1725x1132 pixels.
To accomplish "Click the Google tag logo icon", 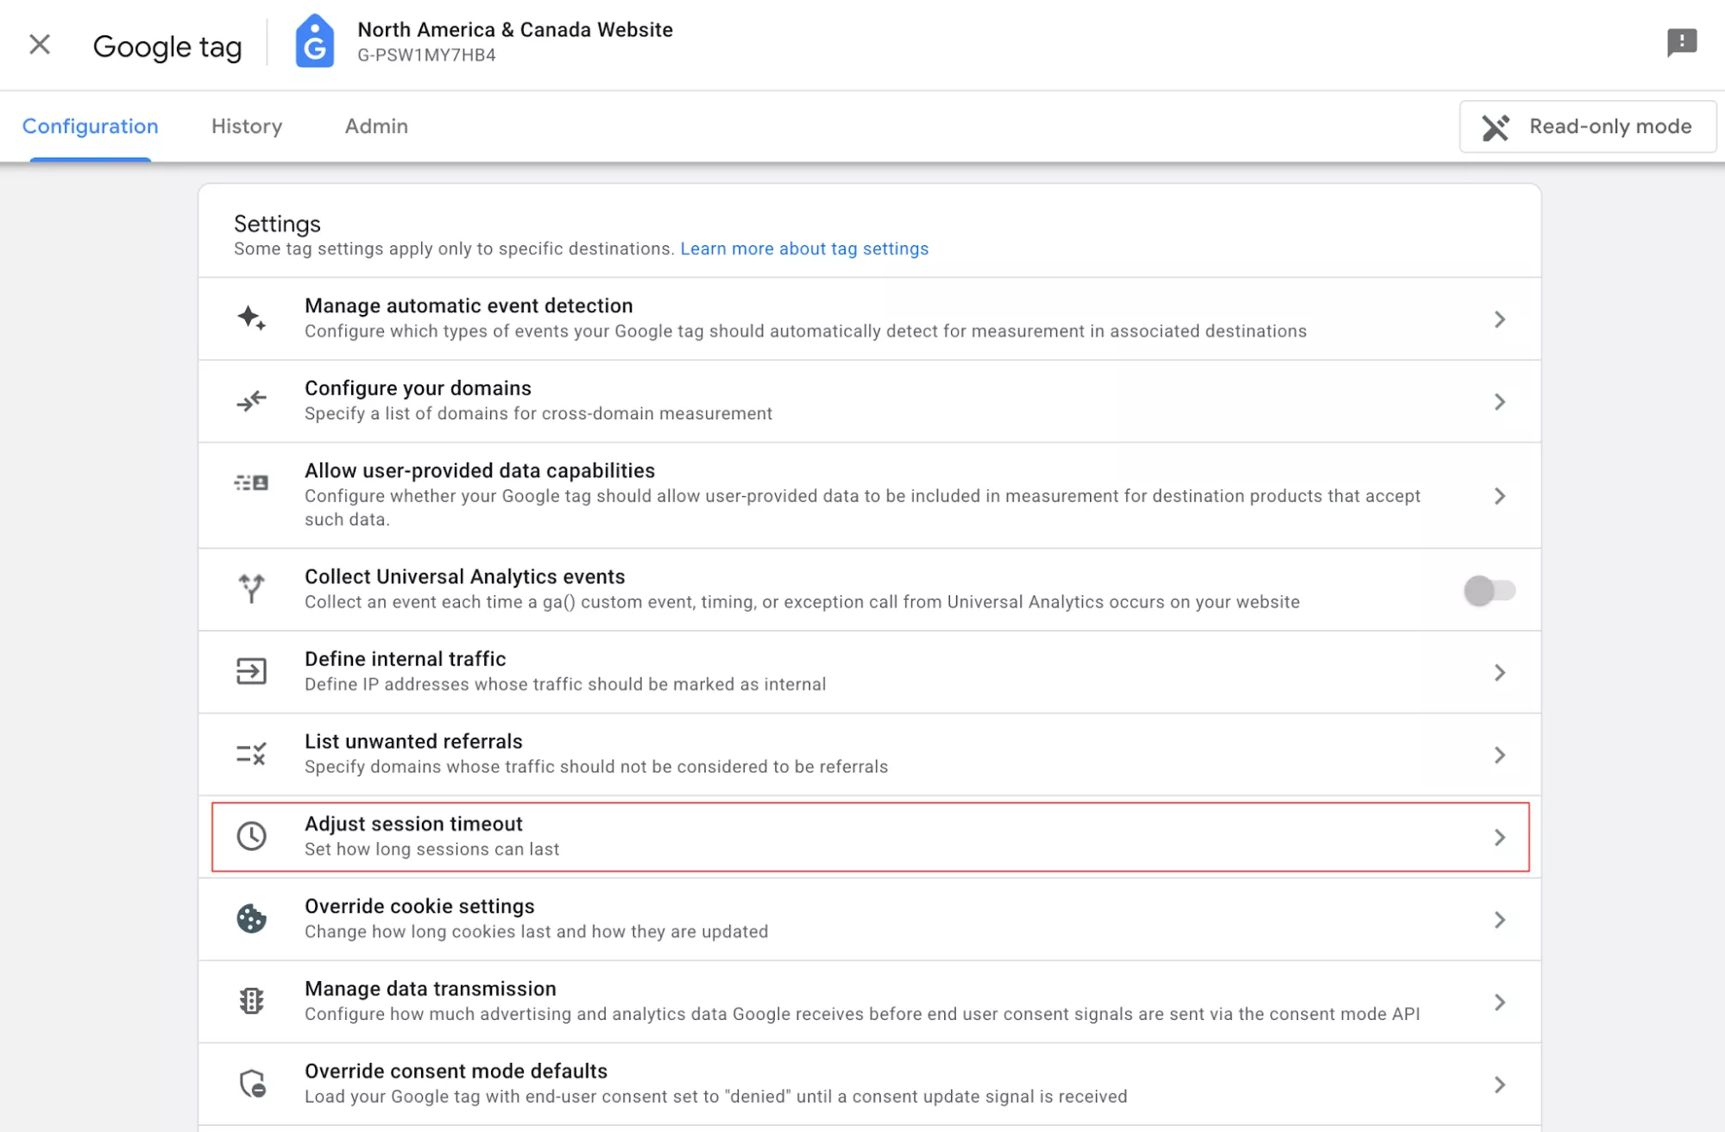I will pyautogui.click(x=314, y=41).
